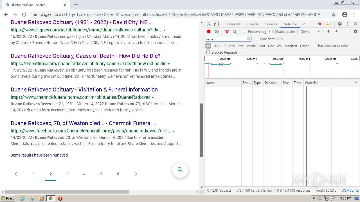The image size is (360, 202).
Task: Expand tvdeathray.com result URL arrow
Action: tap(168, 64)
